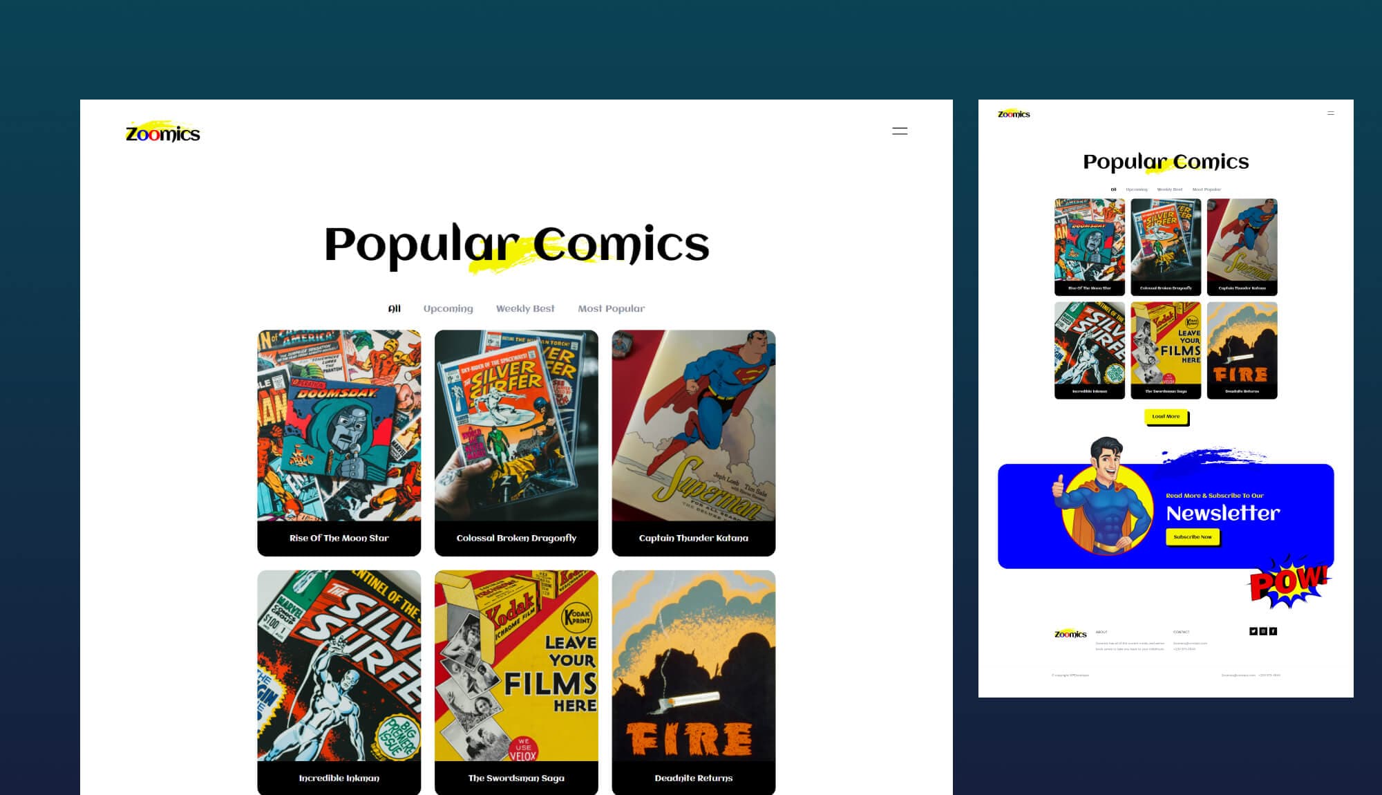Open the Captain Thunder Katana comic card

694,443
